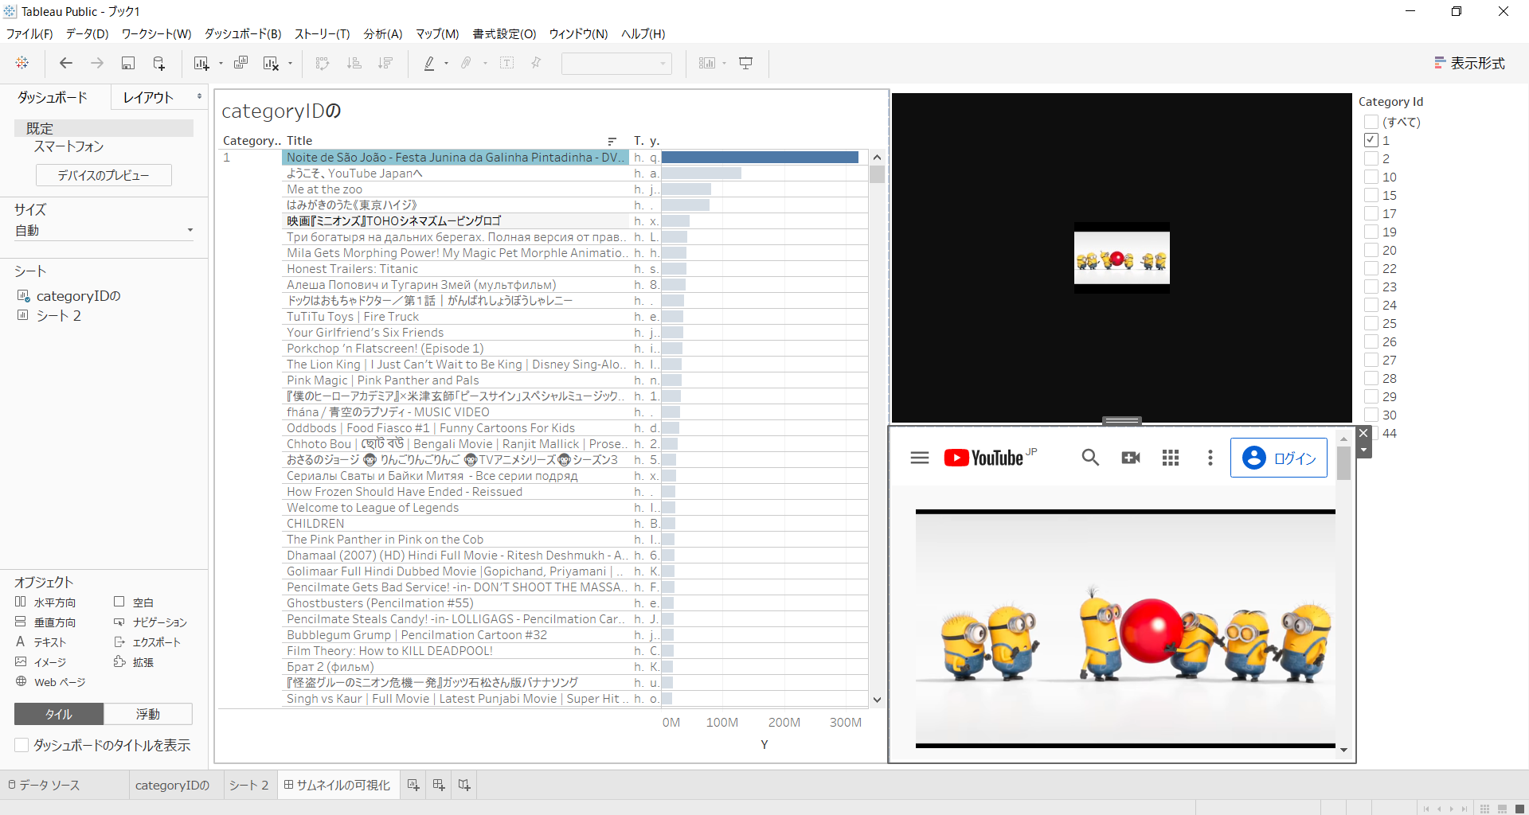Click the YouTube search magnifier icon
Image resolution: width=1529 pixels, height=815 pixels.
(1090, 458)
